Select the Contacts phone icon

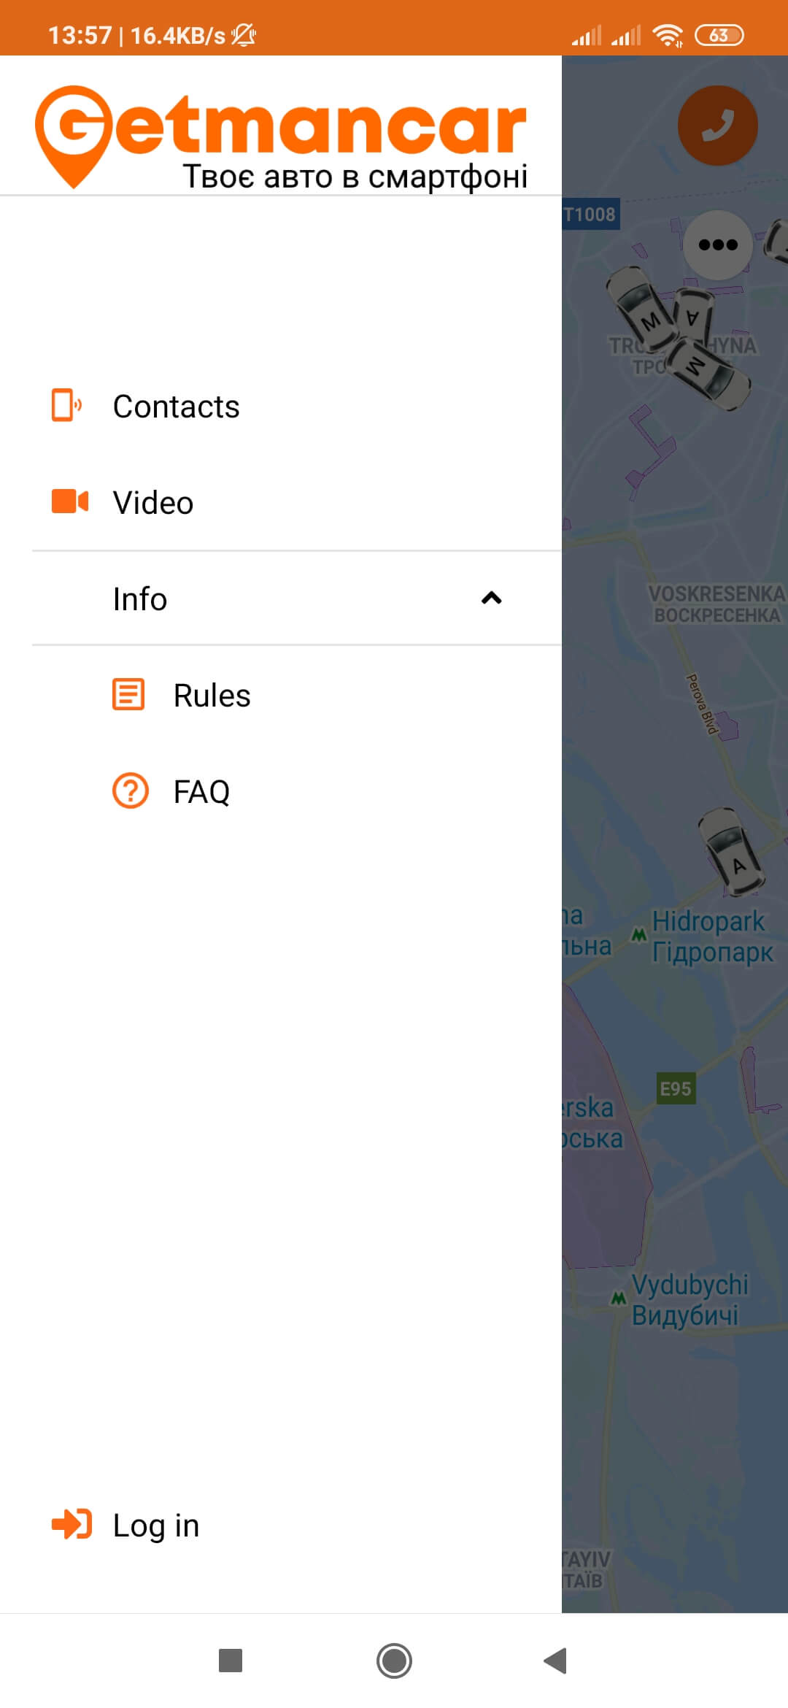(66, 407)
